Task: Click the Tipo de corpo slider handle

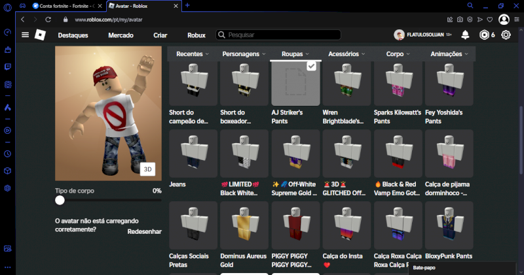Action: (x=60, y=201)
